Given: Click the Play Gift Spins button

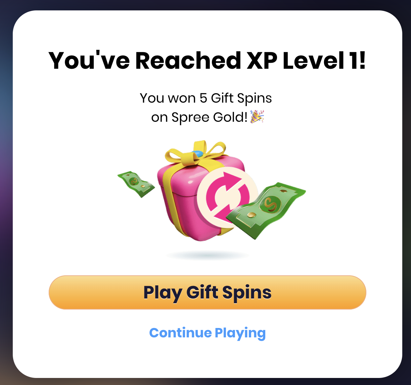Looking at the screenshot, I should (207, 292).
